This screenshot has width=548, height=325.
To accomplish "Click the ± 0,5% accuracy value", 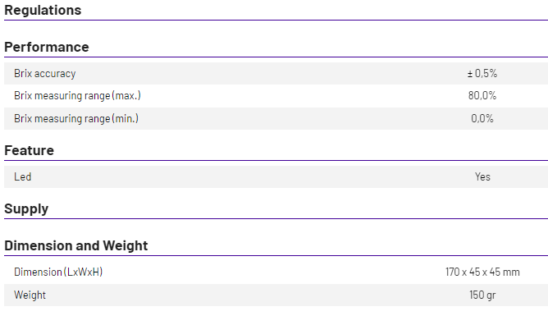I will point(482,73).
